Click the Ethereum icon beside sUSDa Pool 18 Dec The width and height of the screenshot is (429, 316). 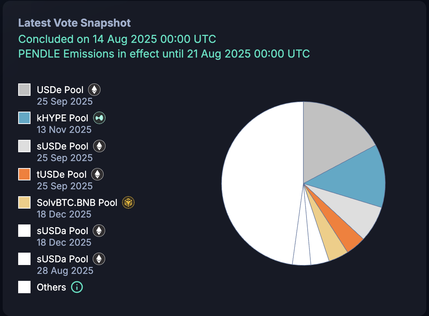pyautogui.click(x=99, y=231)
